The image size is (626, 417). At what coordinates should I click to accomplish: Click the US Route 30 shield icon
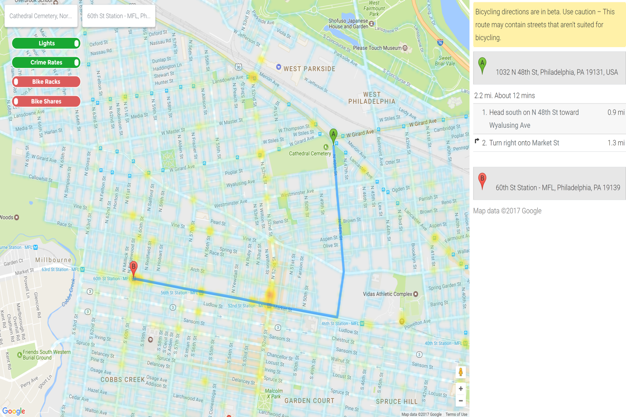point(239,67)
